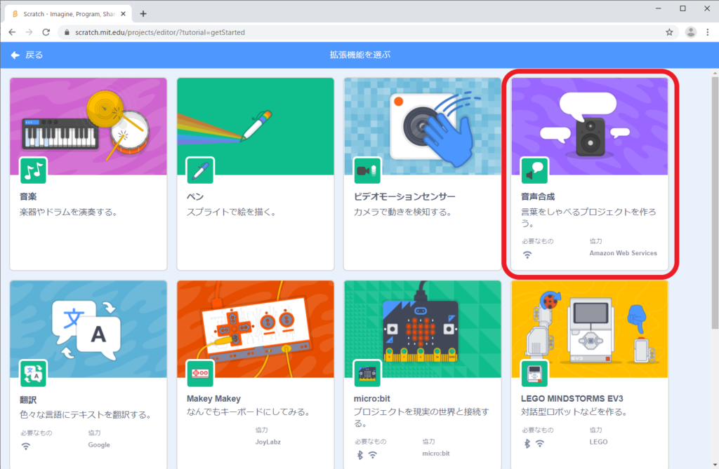
Task: Click the micro:bit title text
Action: pos(372,399)
